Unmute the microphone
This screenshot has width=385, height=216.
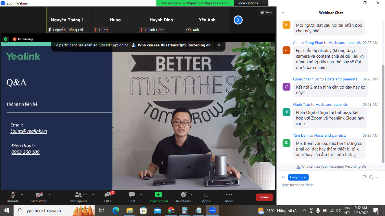(x=13, y=195)
